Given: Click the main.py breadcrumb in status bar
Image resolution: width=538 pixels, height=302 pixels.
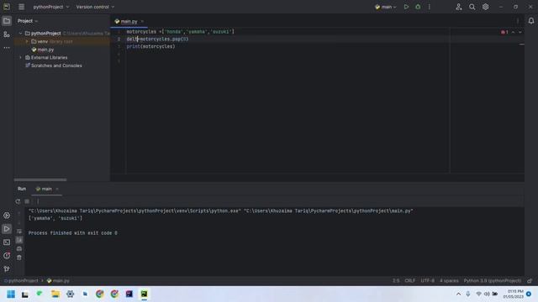Looking at the screenshot, I should point(58,281).
